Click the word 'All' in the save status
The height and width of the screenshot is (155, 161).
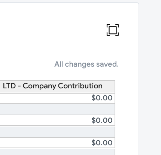tap(58, 64)
